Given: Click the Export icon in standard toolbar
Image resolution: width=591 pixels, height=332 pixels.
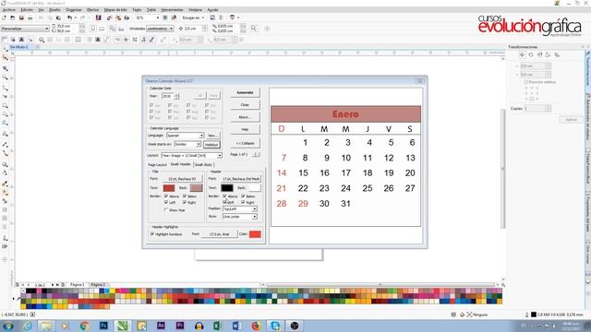Looking at the screenshot, I should coord(118,18).
